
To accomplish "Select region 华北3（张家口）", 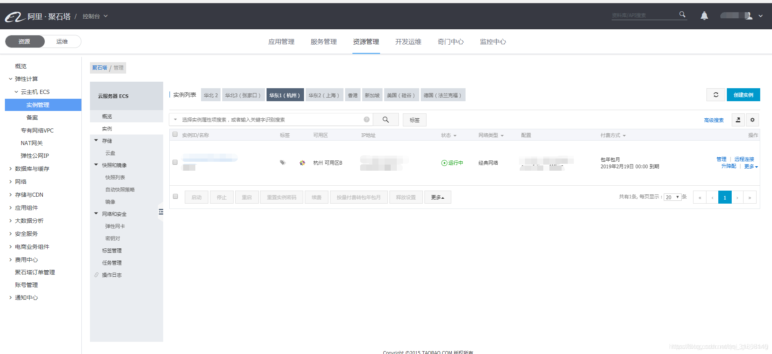I will click(x=243, y=95).
